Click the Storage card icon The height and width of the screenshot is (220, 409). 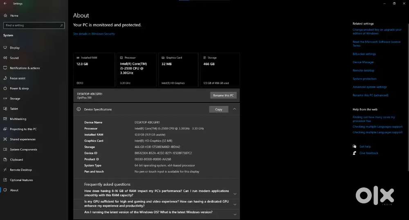click(205, 58)
